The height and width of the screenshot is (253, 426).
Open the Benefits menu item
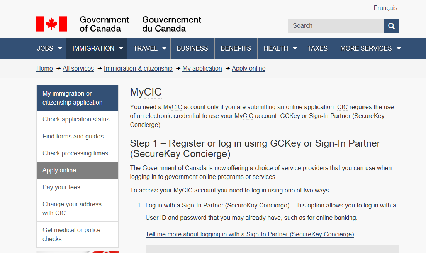click(236, 48)
